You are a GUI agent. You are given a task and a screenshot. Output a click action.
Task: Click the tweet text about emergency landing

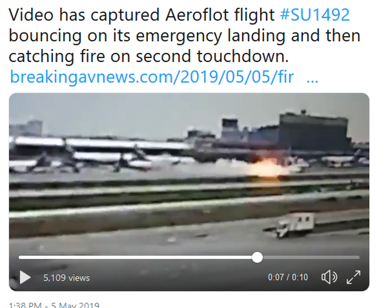pyautogui.click(x=185, y=35)
